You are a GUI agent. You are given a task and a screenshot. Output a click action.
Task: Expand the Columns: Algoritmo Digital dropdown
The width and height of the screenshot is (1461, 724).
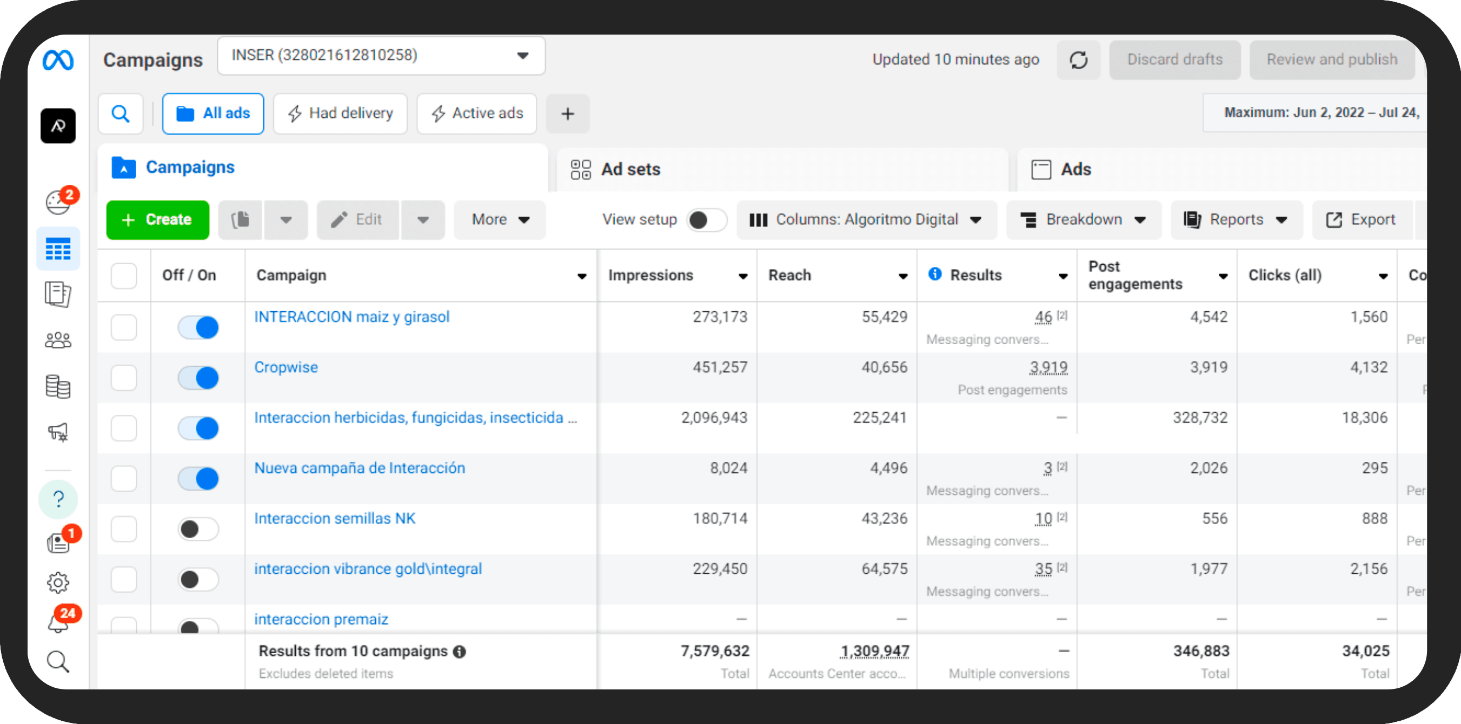point(866,220)
